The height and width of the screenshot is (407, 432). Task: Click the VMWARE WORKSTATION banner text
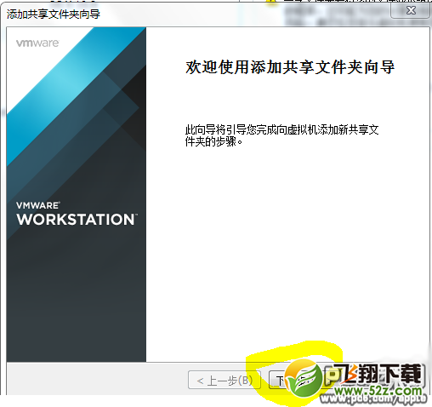click(77, 214)
